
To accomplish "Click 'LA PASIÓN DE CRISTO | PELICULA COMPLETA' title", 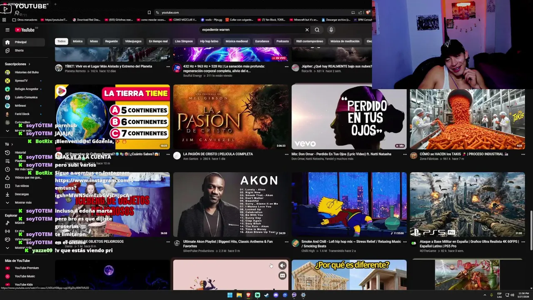I will [x=218, y=154].
